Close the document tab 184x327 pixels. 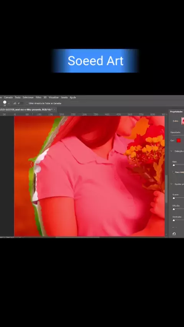54,109
